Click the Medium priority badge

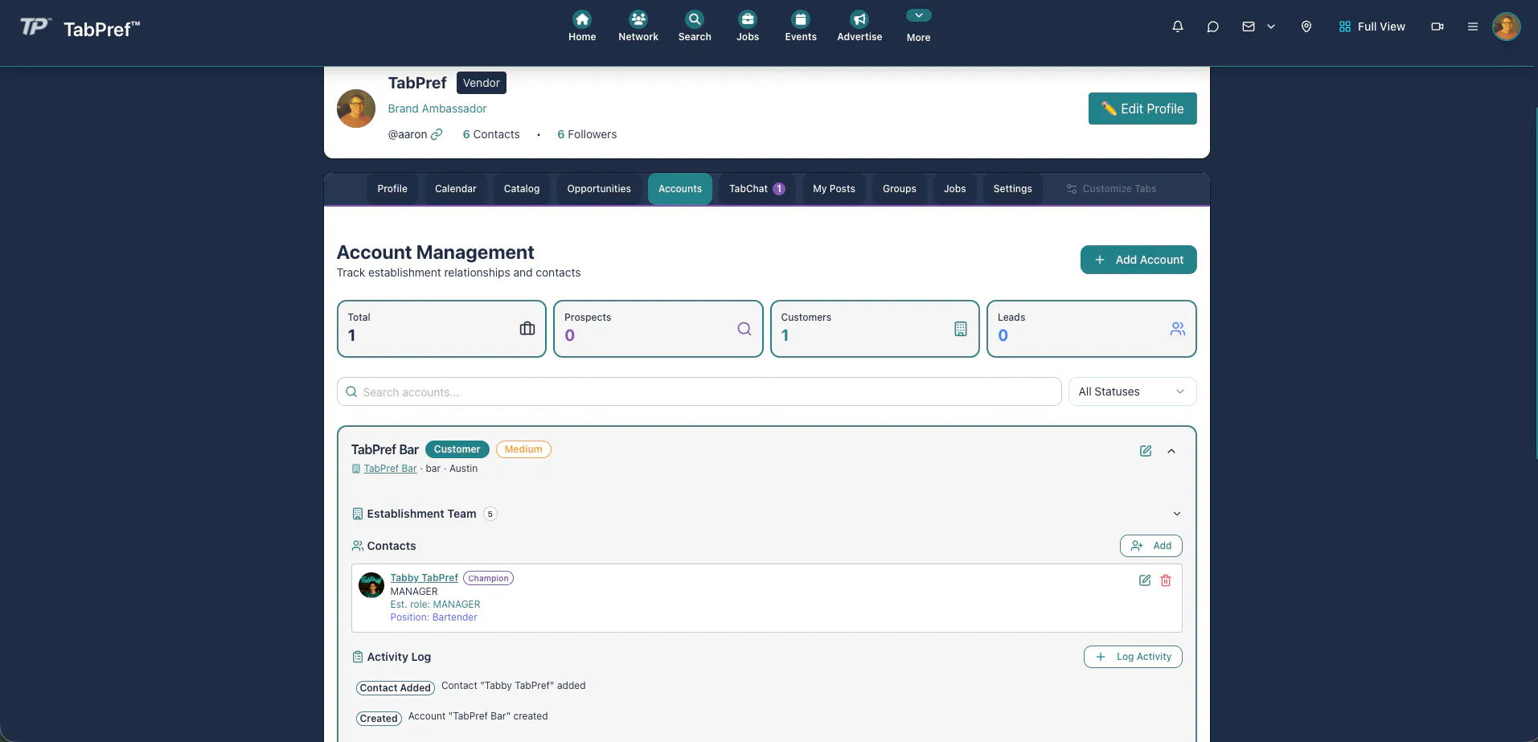(523, 449)
